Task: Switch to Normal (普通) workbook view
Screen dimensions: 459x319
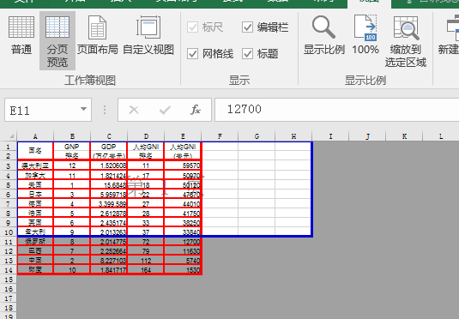Action: 21,36
